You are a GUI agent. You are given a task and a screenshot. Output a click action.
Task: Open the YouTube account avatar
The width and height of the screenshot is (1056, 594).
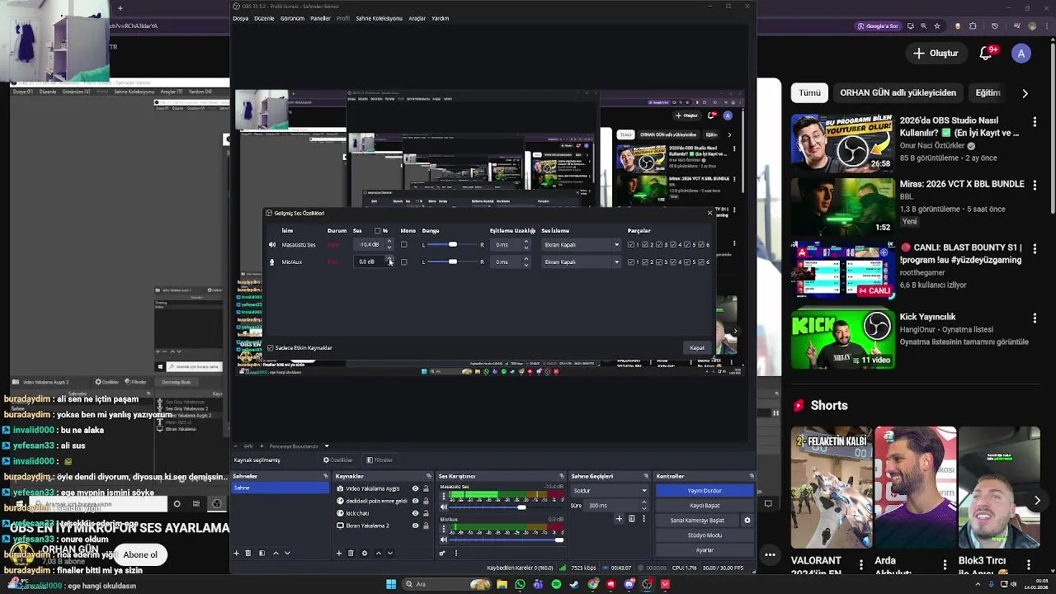1021,54
